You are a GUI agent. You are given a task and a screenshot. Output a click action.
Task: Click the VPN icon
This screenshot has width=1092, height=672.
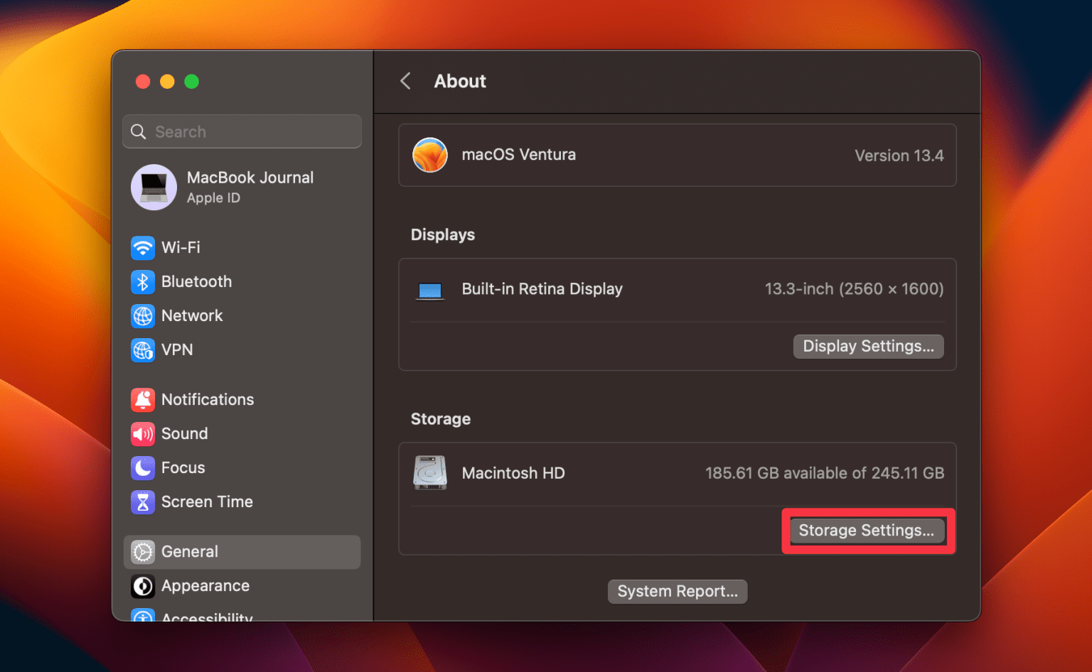(143, 349)
